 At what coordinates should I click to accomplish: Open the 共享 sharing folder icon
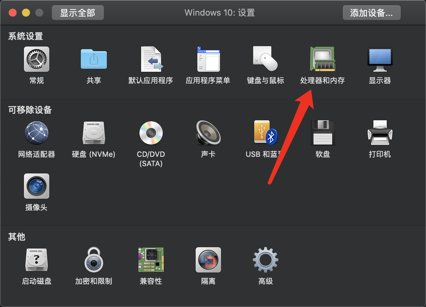[x=94, y=59]
